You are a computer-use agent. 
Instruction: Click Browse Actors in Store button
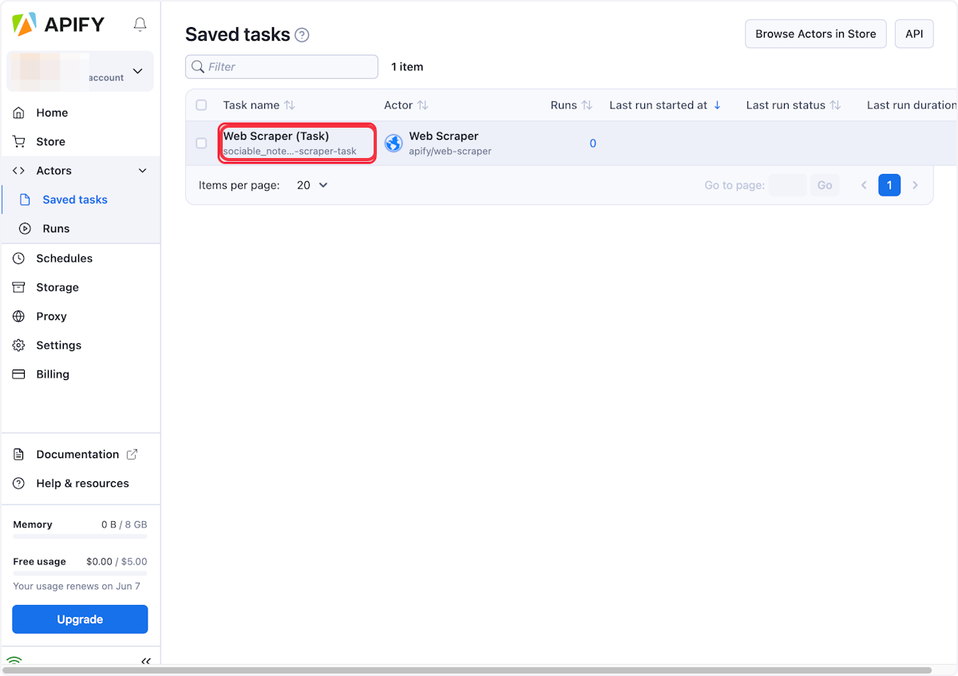click(x=816, y=34)
